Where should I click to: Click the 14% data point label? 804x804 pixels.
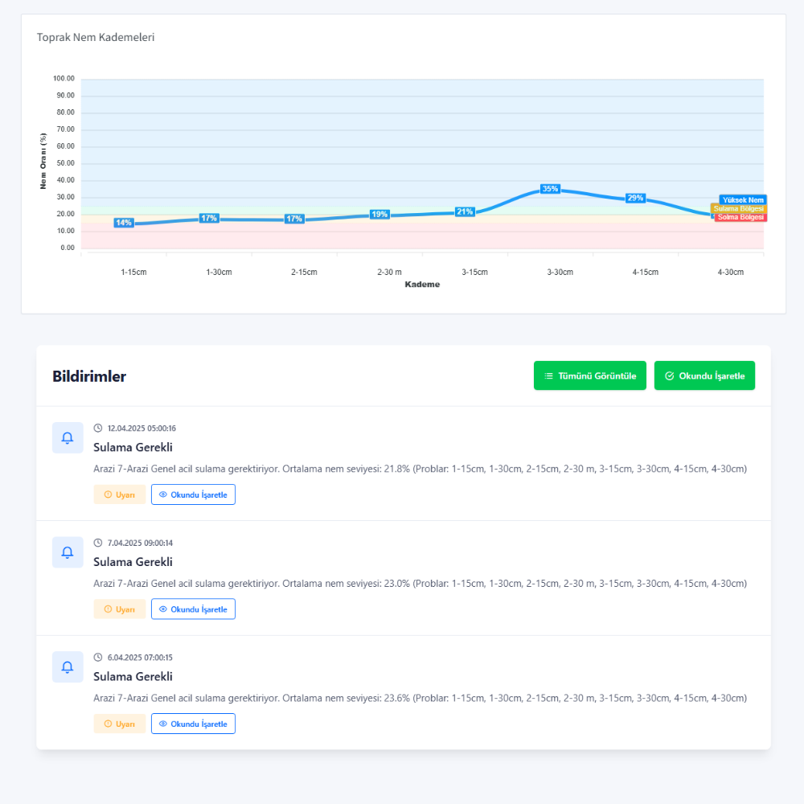tap(124, 223)
